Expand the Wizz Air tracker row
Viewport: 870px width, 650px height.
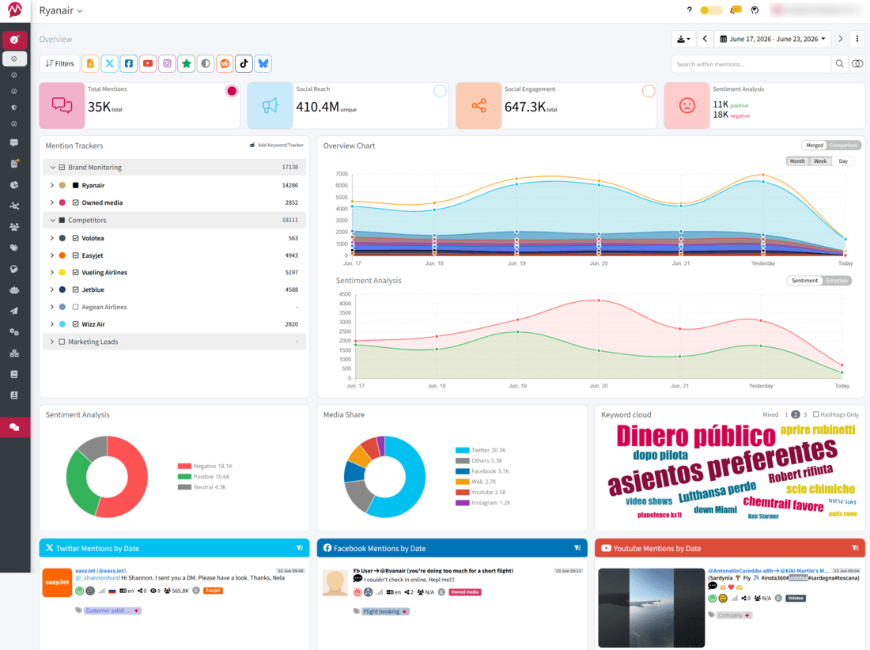(x=52, y=324)
